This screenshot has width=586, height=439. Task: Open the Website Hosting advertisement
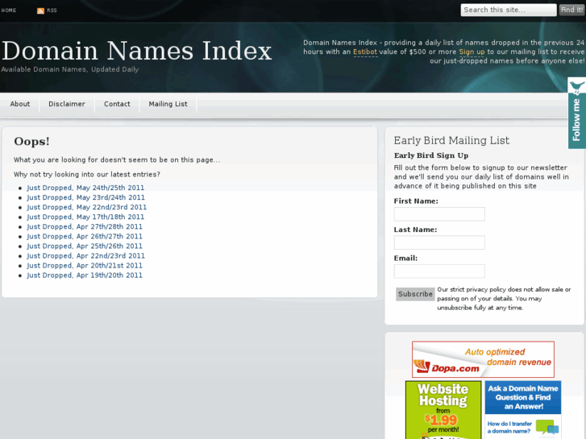point(443,409)
